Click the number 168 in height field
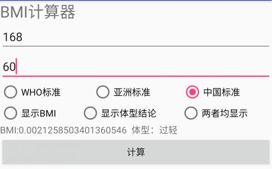 (x=13, y=37)
